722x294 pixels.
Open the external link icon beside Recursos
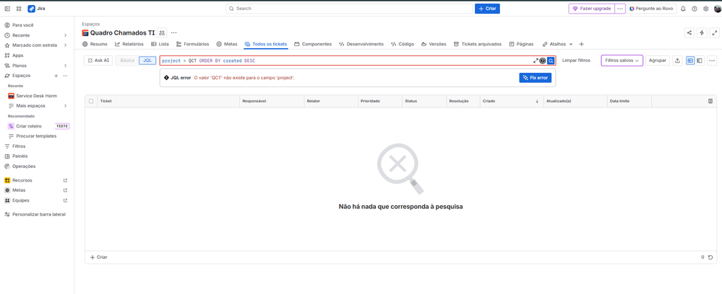click(x=65, y=181)
